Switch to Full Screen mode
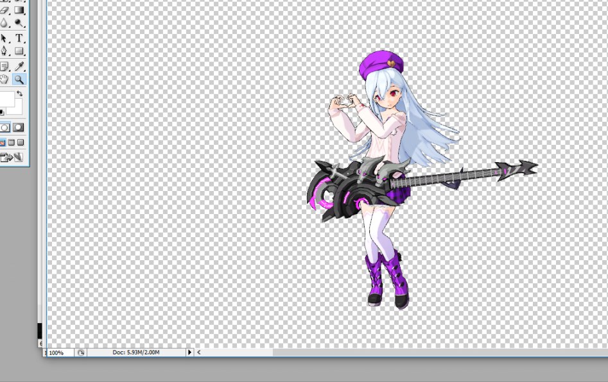 [x=20, y=142]
